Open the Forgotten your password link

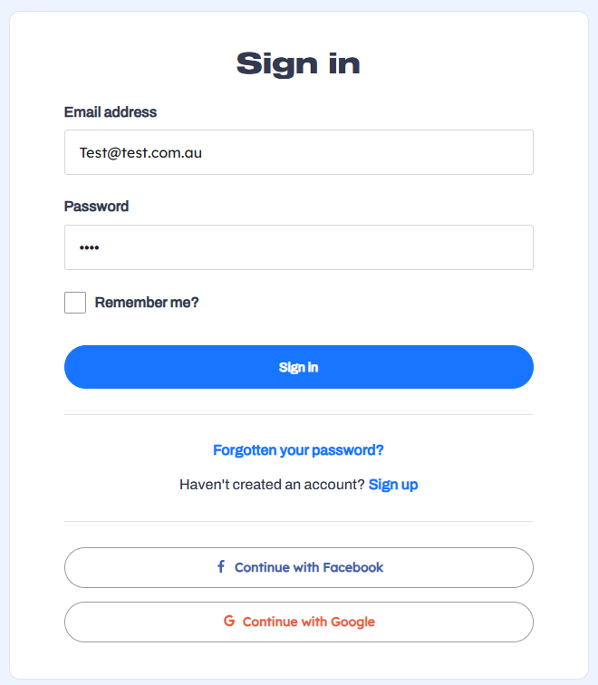tap(298, 450)
